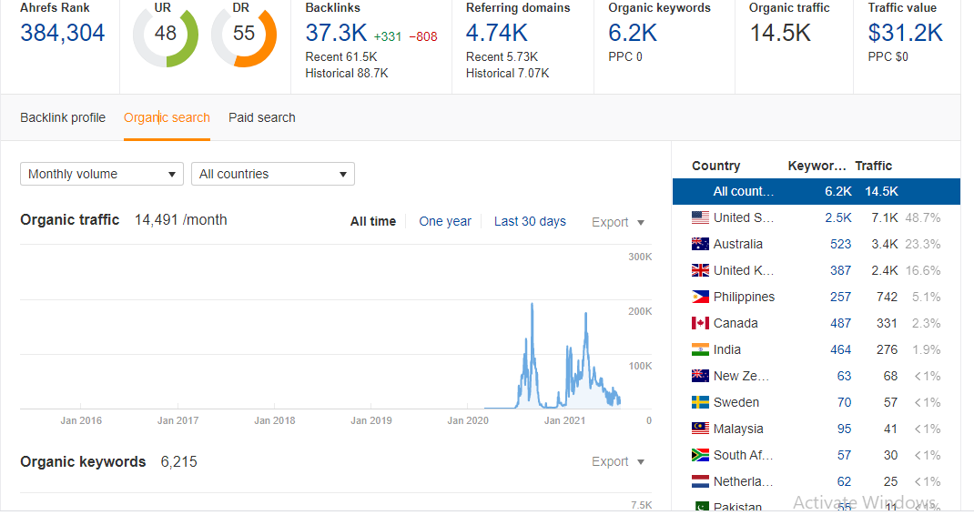The width and height of the screenshot is (974, 515).
Task: Click the United Kingdom flag icon
Action: tap(700, 270)
